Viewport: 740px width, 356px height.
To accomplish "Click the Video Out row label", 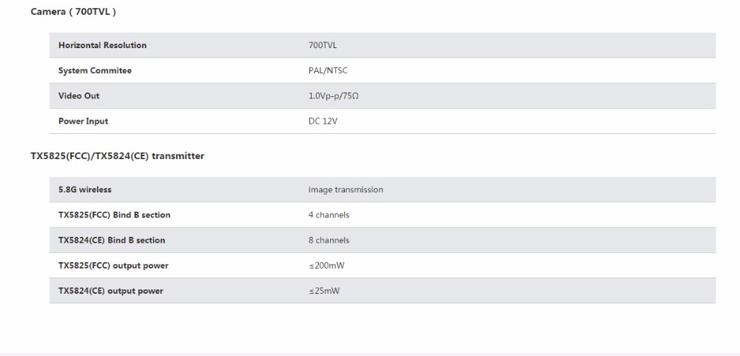I will [78, 95].
